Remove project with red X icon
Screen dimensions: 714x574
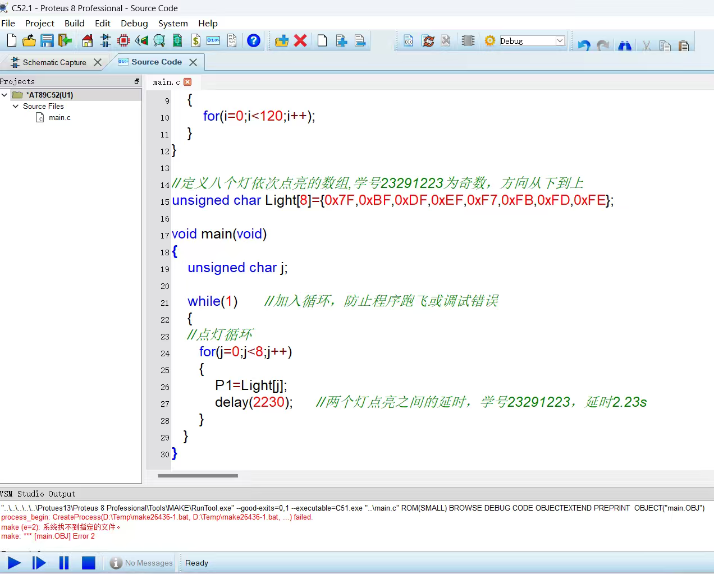[300, 40]
